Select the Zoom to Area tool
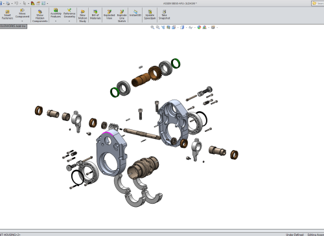 pyautogui.click(x=158, y=27)
